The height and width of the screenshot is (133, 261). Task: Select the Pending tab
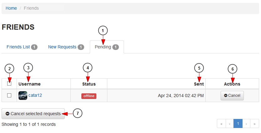tap(107, 47)
